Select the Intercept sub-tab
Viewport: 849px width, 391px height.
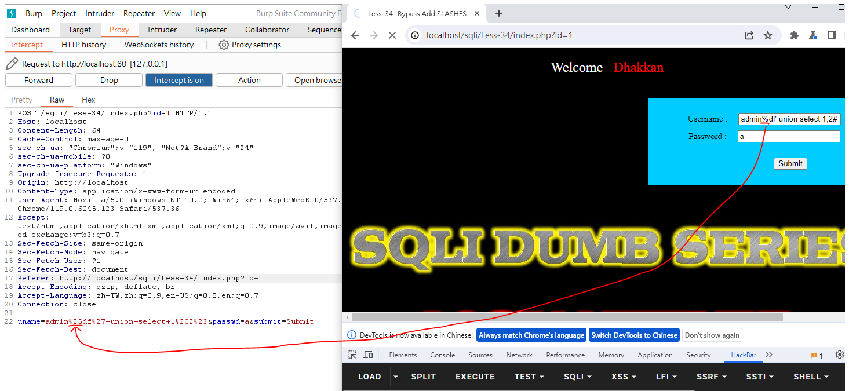27,45
